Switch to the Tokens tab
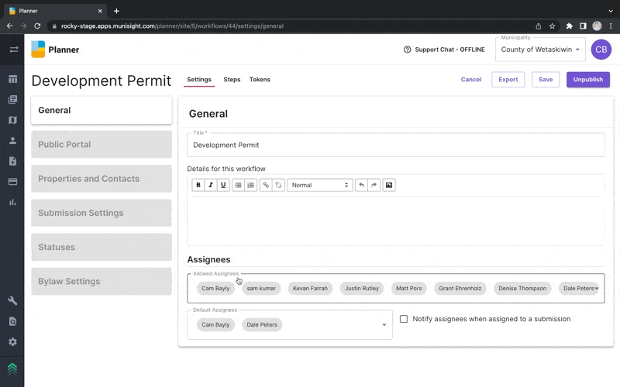 point(260,80)
